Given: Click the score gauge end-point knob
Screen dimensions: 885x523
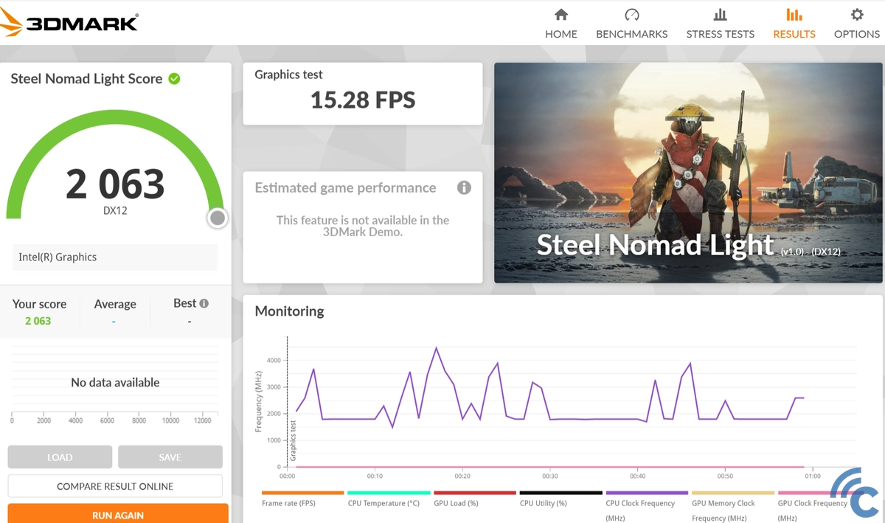Looking at the screenshot, I should (x=218, y=218).
